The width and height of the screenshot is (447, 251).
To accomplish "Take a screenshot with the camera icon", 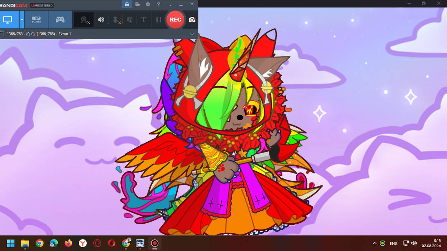I will coord(192,19).
